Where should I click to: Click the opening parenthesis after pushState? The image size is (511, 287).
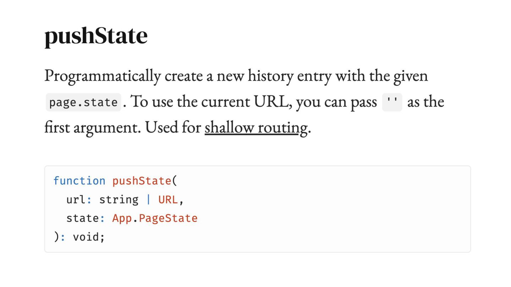[174, 181]
